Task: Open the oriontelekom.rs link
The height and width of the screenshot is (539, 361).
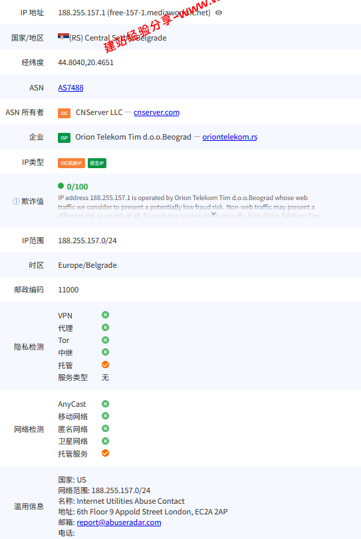Action: coord(229,137)
